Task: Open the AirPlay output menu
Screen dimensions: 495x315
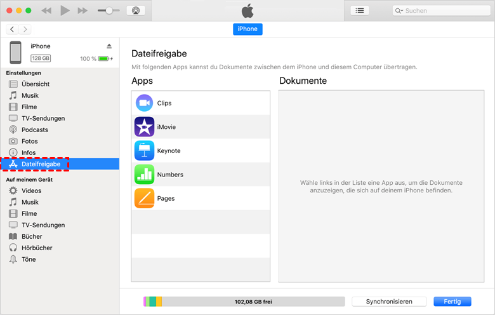Action: click(136, 10)
